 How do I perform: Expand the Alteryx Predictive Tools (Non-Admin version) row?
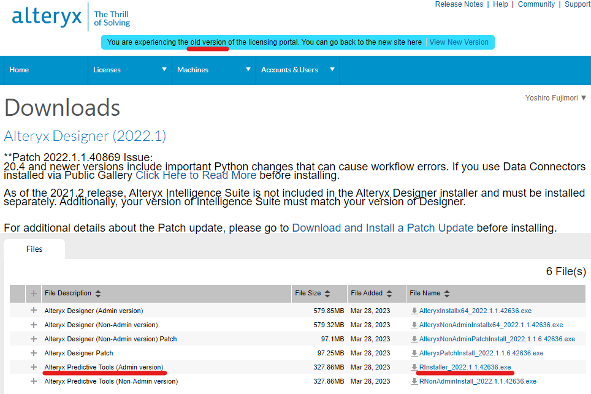(x=33, y=381)
